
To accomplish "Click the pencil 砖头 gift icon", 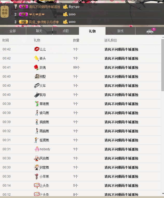I will coord(37,58).
